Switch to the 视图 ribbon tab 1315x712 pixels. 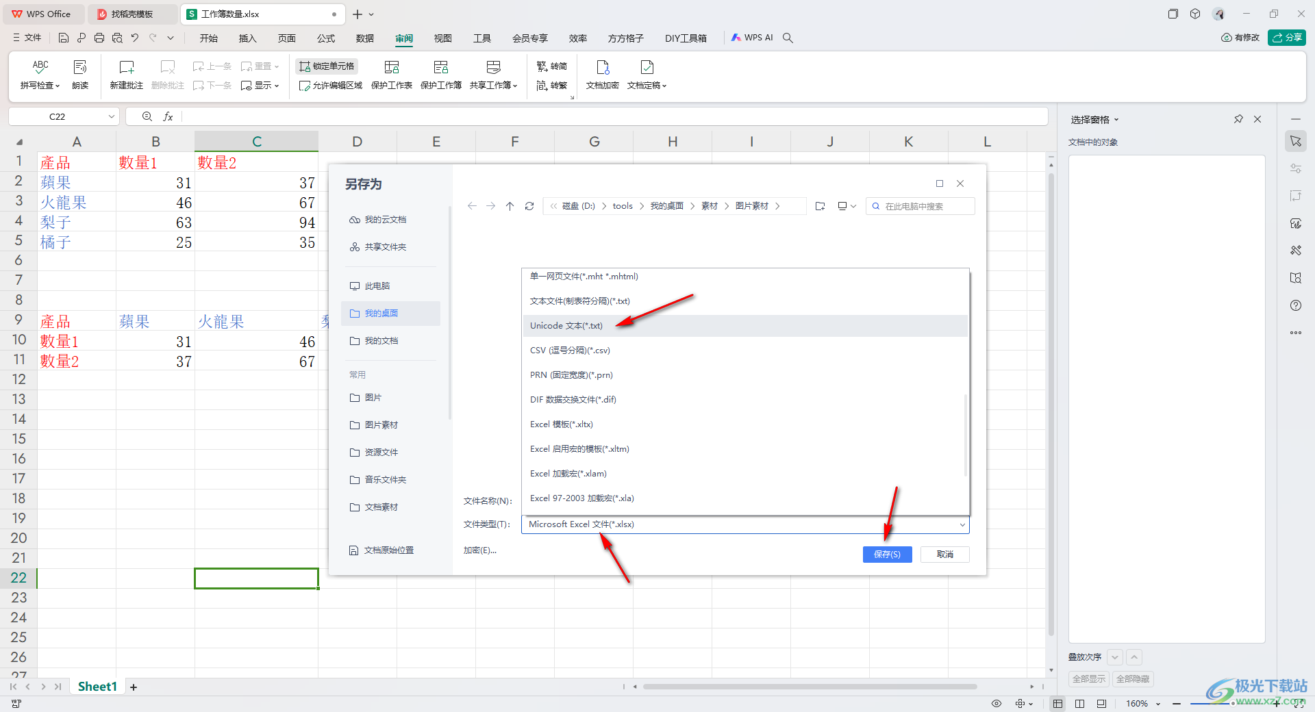(443, 38)
